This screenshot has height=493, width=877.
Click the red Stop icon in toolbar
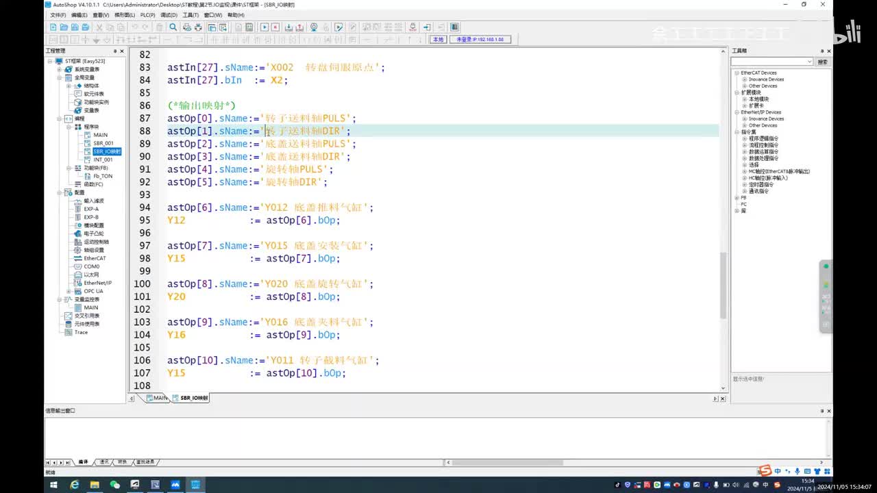[x=275, y=27]
